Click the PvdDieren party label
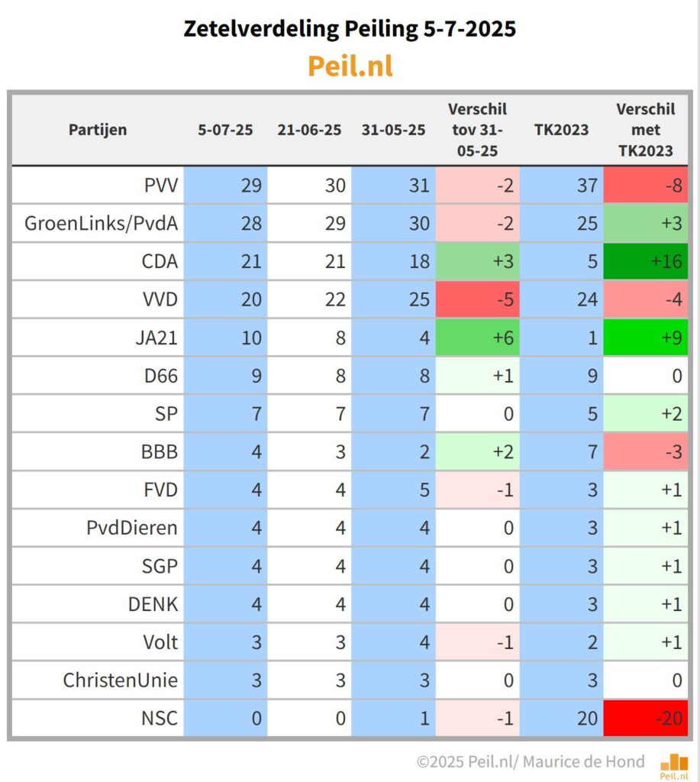 (x=133, y=528)
